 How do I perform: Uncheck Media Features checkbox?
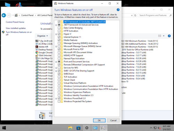point(59,40)
